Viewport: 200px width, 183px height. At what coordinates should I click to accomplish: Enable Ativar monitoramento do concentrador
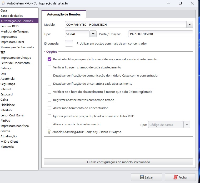49,108
